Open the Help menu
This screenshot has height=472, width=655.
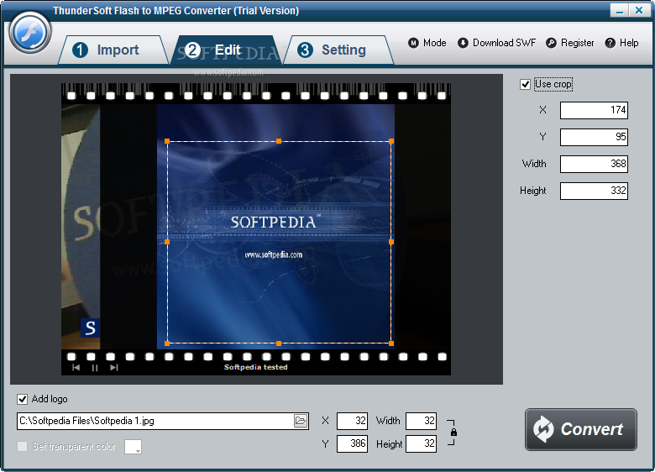click(x=622, y=43)
